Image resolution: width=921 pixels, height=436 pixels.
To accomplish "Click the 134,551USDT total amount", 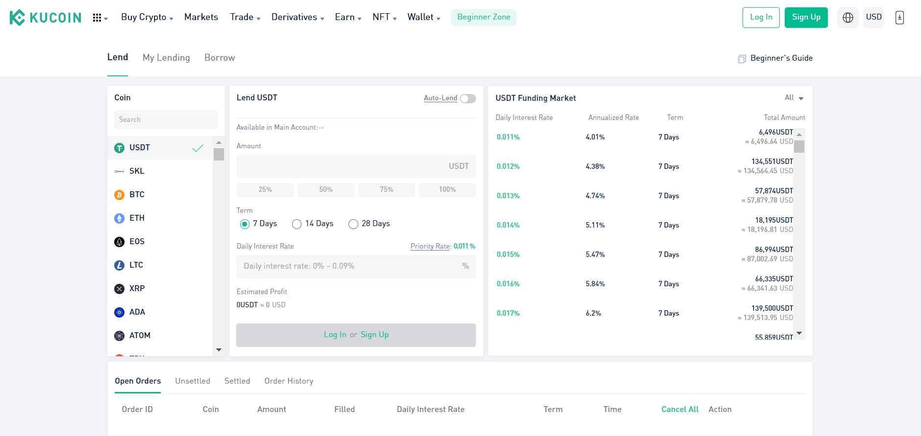I will (772, 161).
